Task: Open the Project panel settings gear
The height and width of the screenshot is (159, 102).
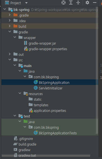Action: point(87,3)
